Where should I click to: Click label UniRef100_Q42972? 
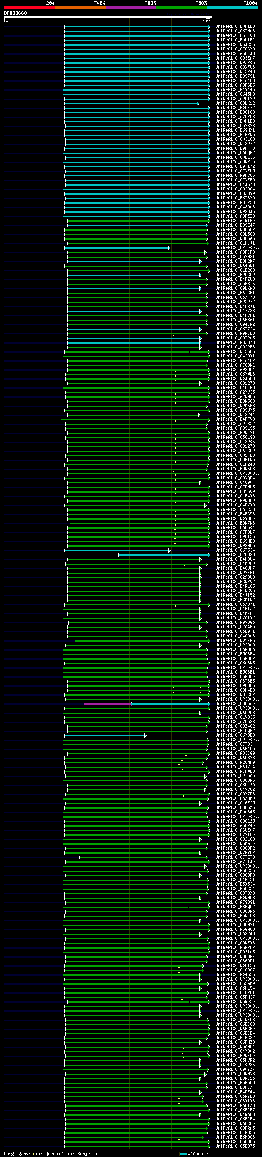click(235, 144)
